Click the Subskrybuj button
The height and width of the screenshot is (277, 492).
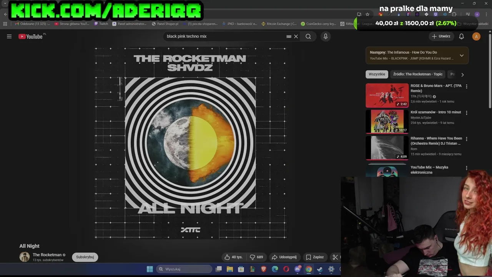[85, 257]
